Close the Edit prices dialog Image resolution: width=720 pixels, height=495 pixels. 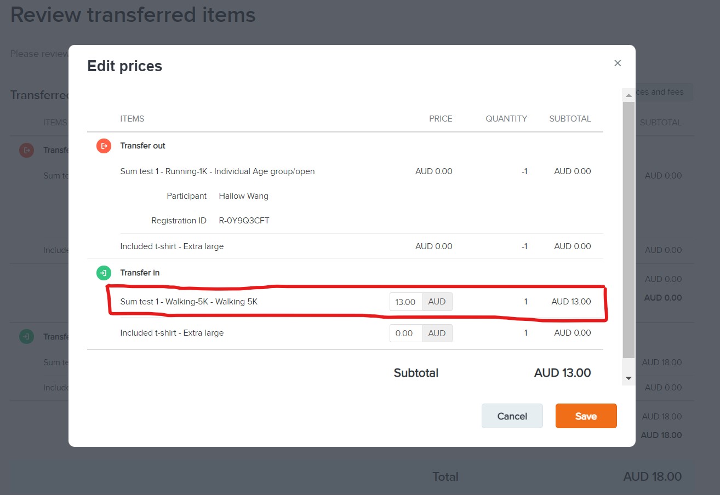[618, 63]
